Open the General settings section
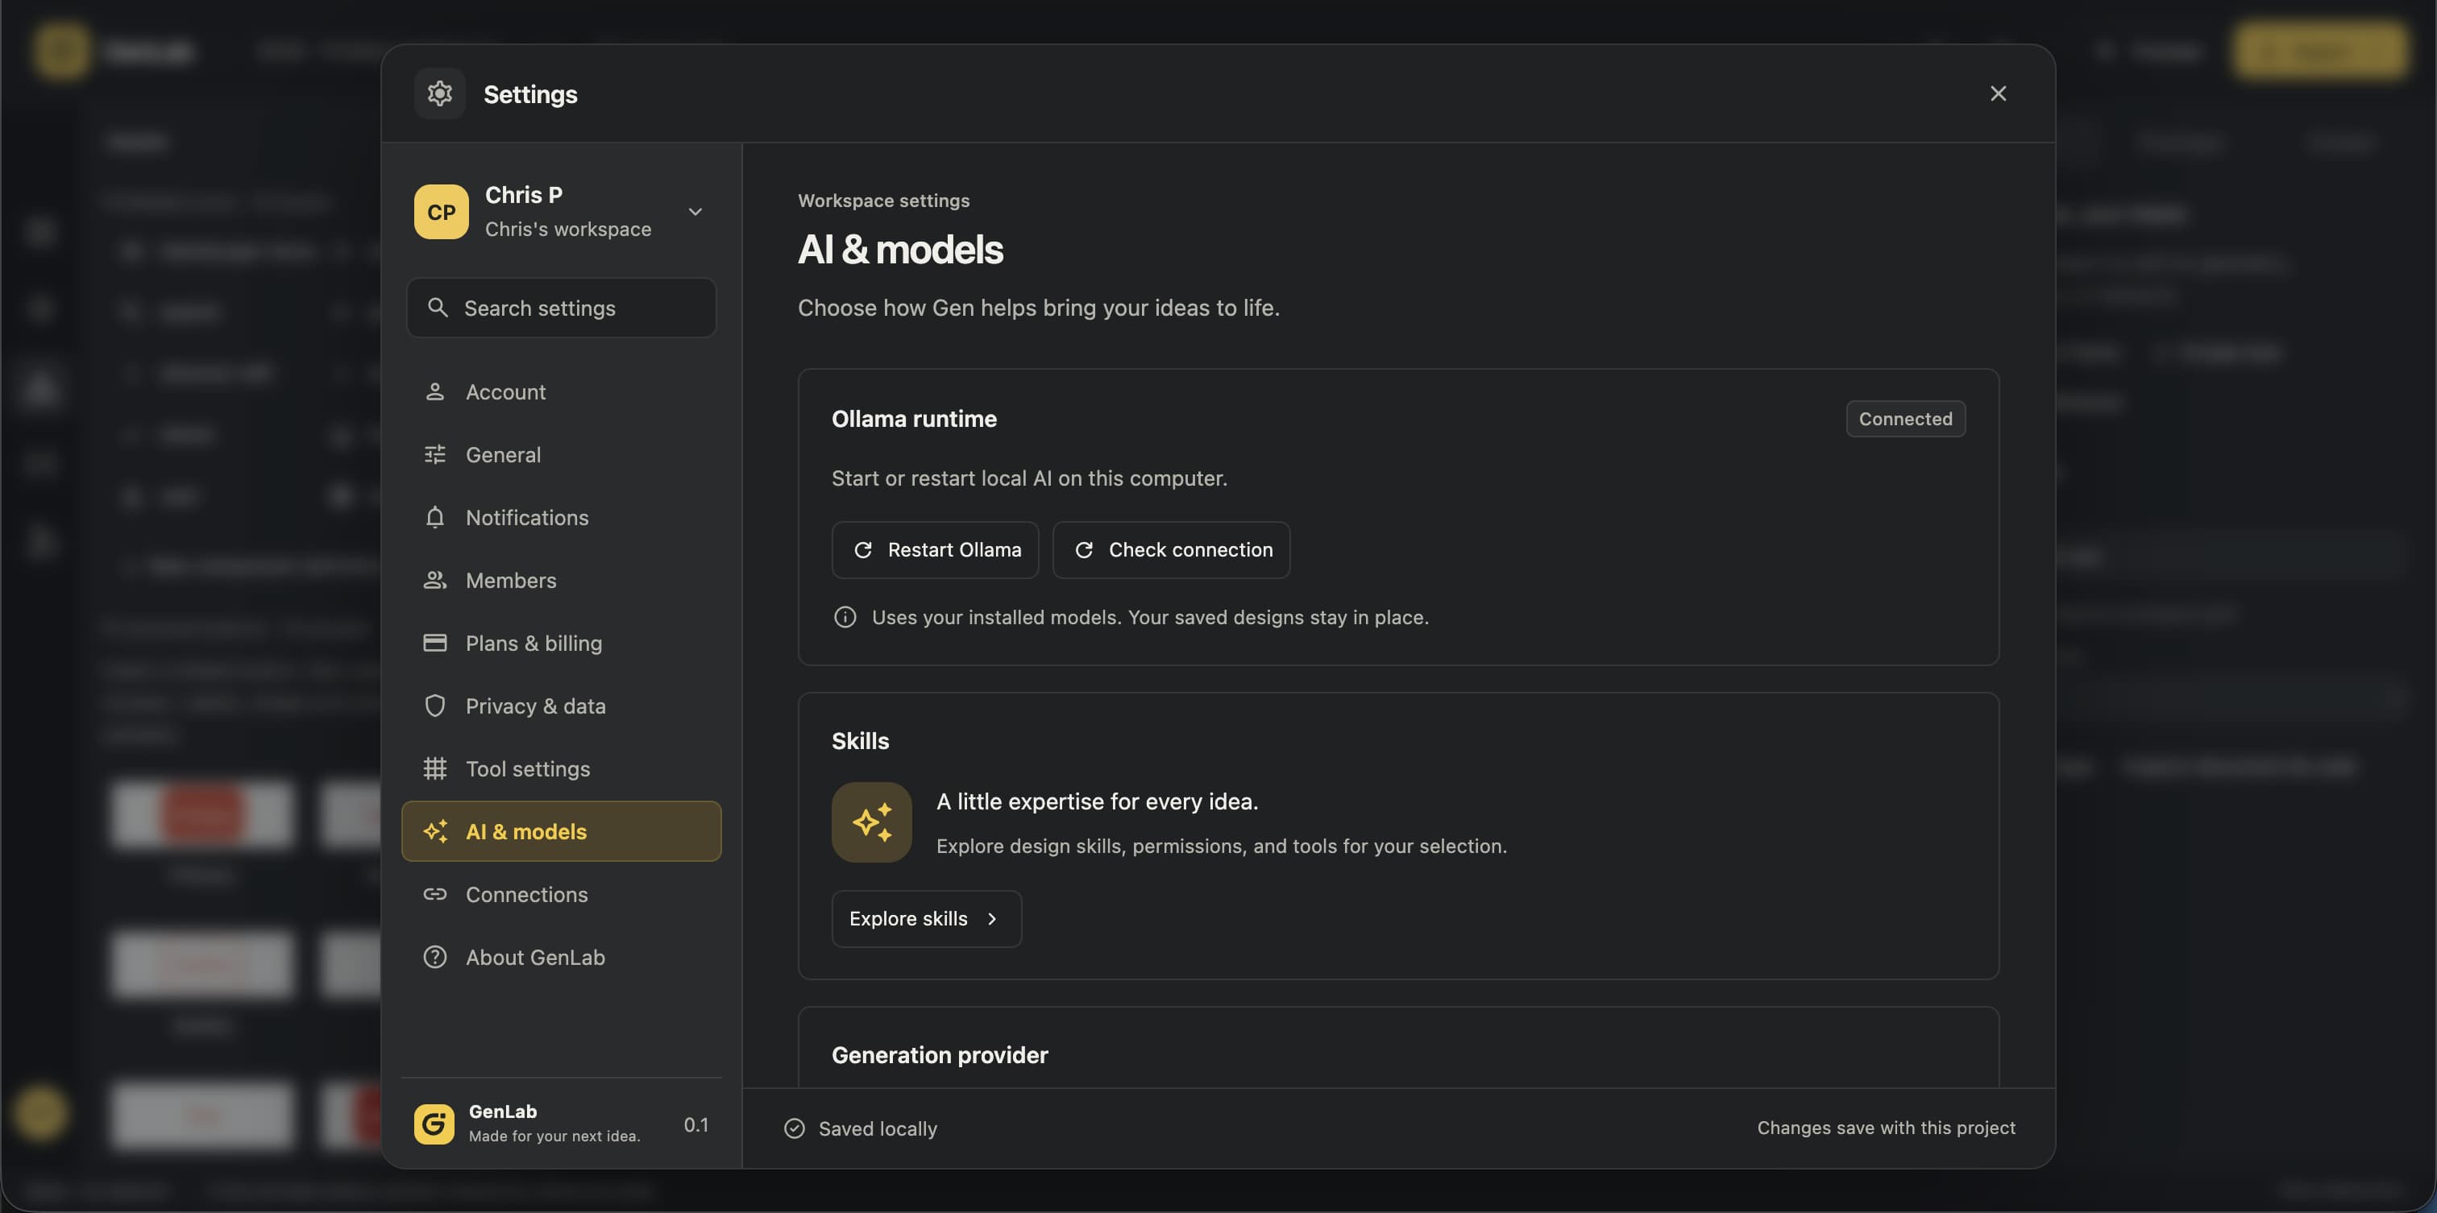 coord(561,455)
